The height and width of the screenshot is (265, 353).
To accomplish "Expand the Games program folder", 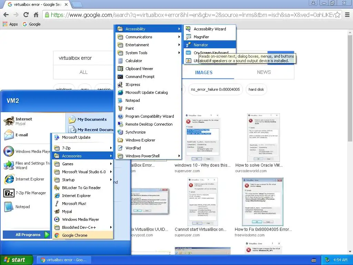I will pyautogui.click(x=83, y=164).
